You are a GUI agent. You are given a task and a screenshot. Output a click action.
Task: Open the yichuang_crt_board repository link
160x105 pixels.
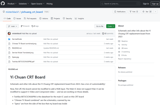point(32,12)
